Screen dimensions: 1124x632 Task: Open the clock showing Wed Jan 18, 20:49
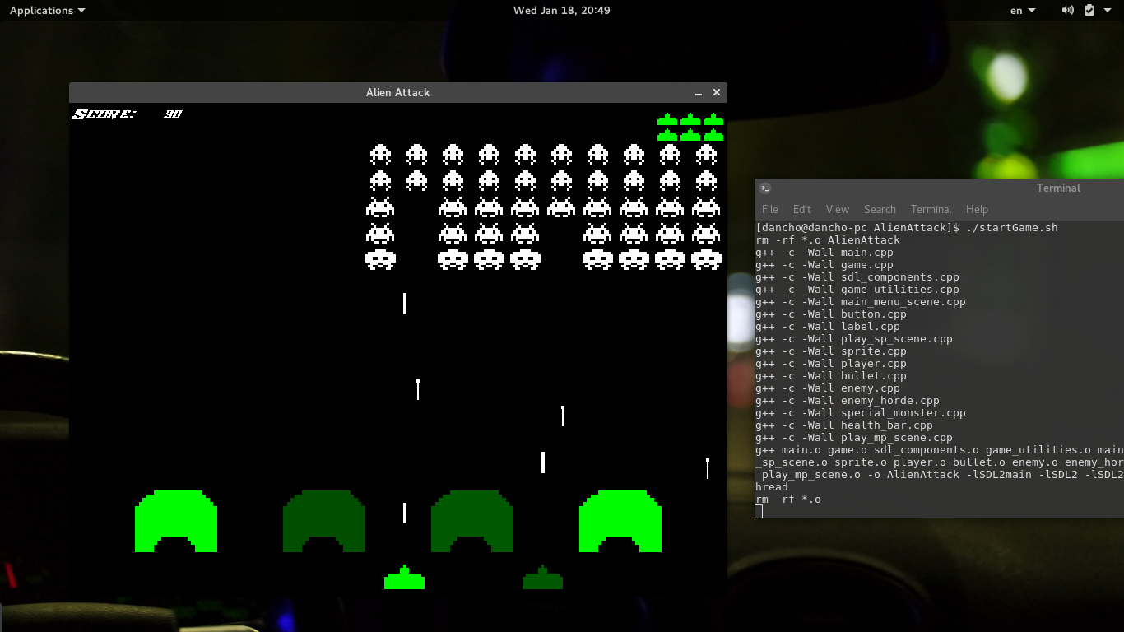click(x=561, y=11)
